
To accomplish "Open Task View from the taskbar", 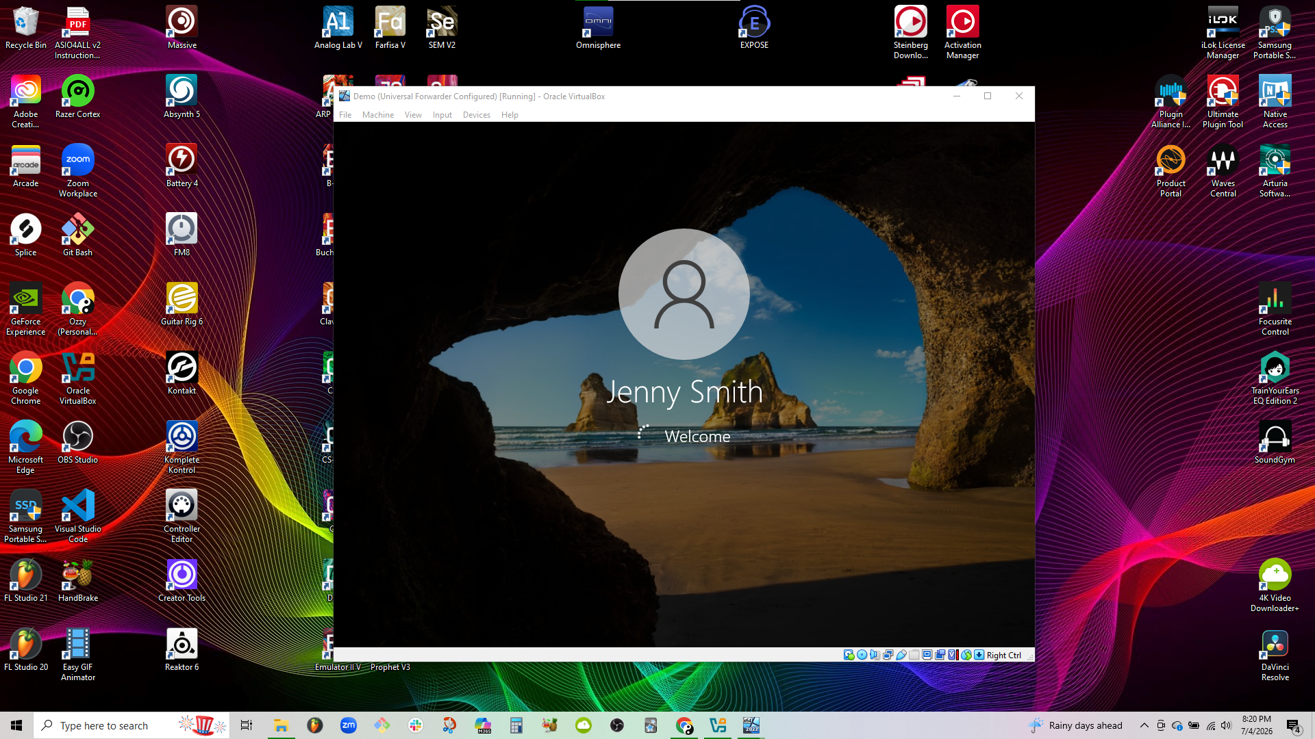I will click(x=247, y=725).
